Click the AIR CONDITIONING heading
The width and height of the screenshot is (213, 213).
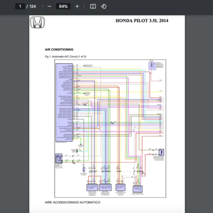click(59, 49)
